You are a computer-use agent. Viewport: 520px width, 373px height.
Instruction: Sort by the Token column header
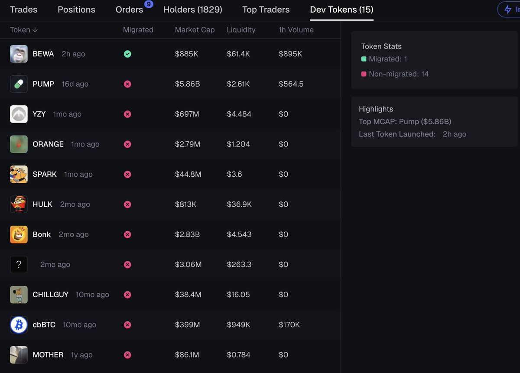pyautogui.click(x=24, y=30)
